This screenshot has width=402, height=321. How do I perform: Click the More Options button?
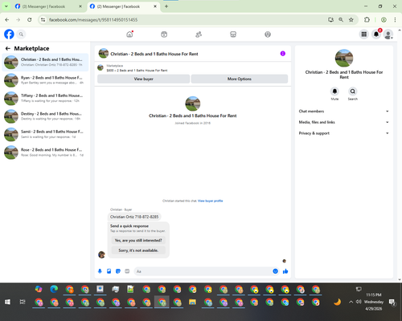(240, 79)
